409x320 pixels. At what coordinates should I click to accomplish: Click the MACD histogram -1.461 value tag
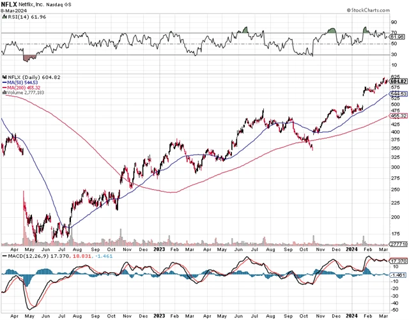coord(397,274)
